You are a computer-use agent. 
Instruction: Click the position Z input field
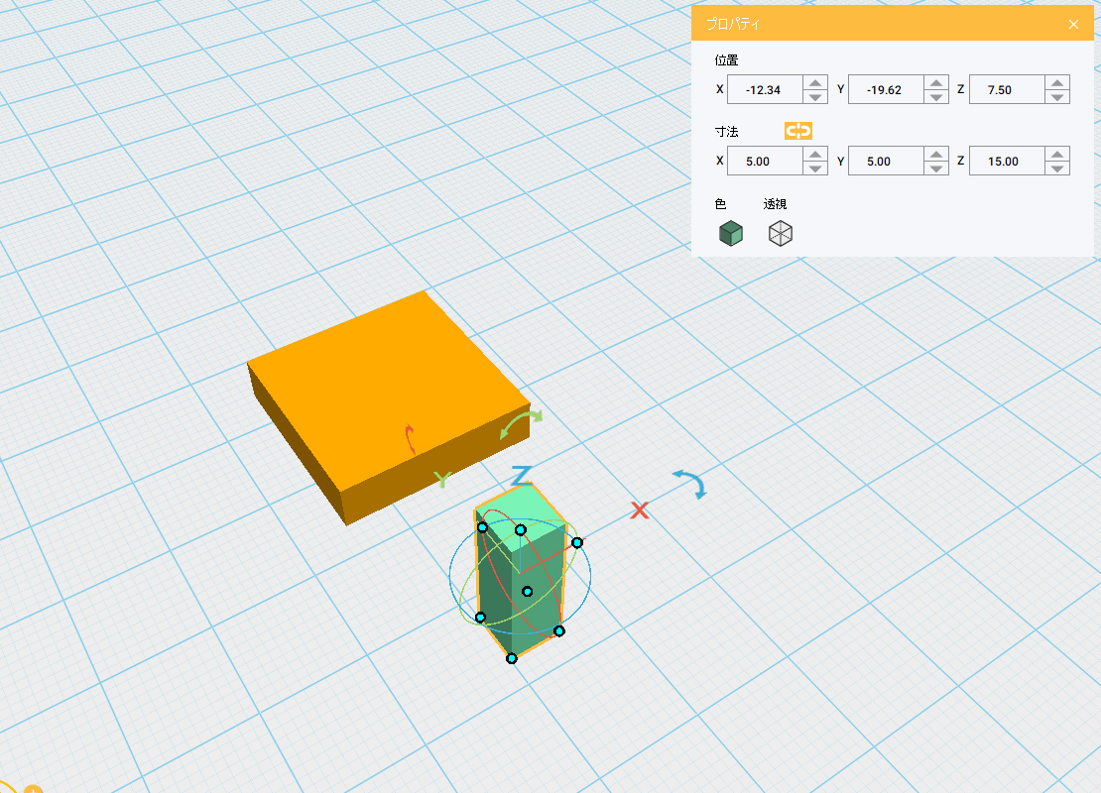[x=1006, y=90]
